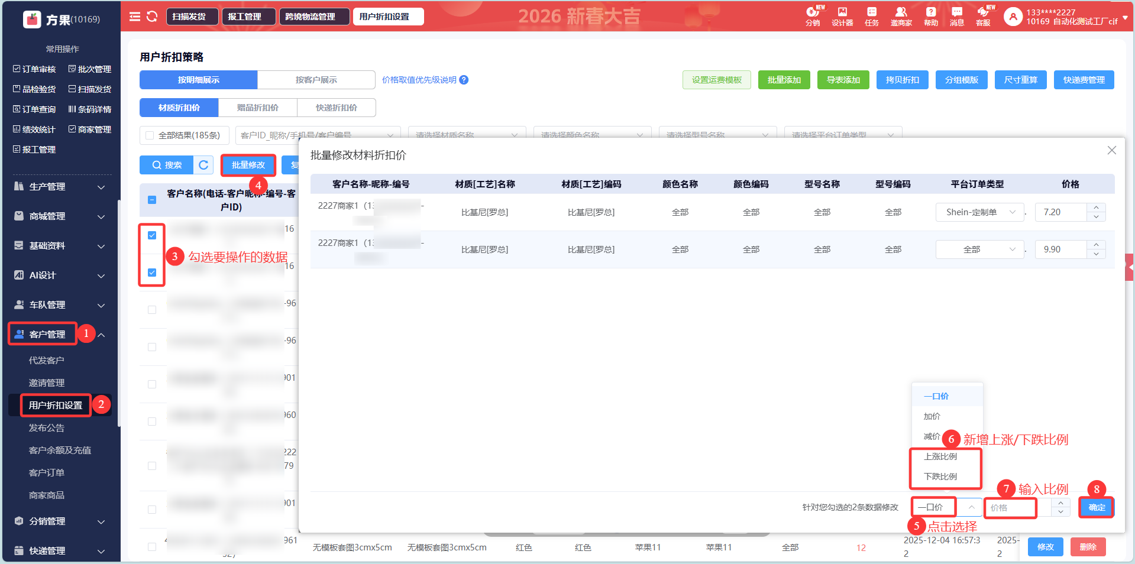1135x564 pixels.
Task: Open the 帮助 help icon
Action: click(931, 17)
